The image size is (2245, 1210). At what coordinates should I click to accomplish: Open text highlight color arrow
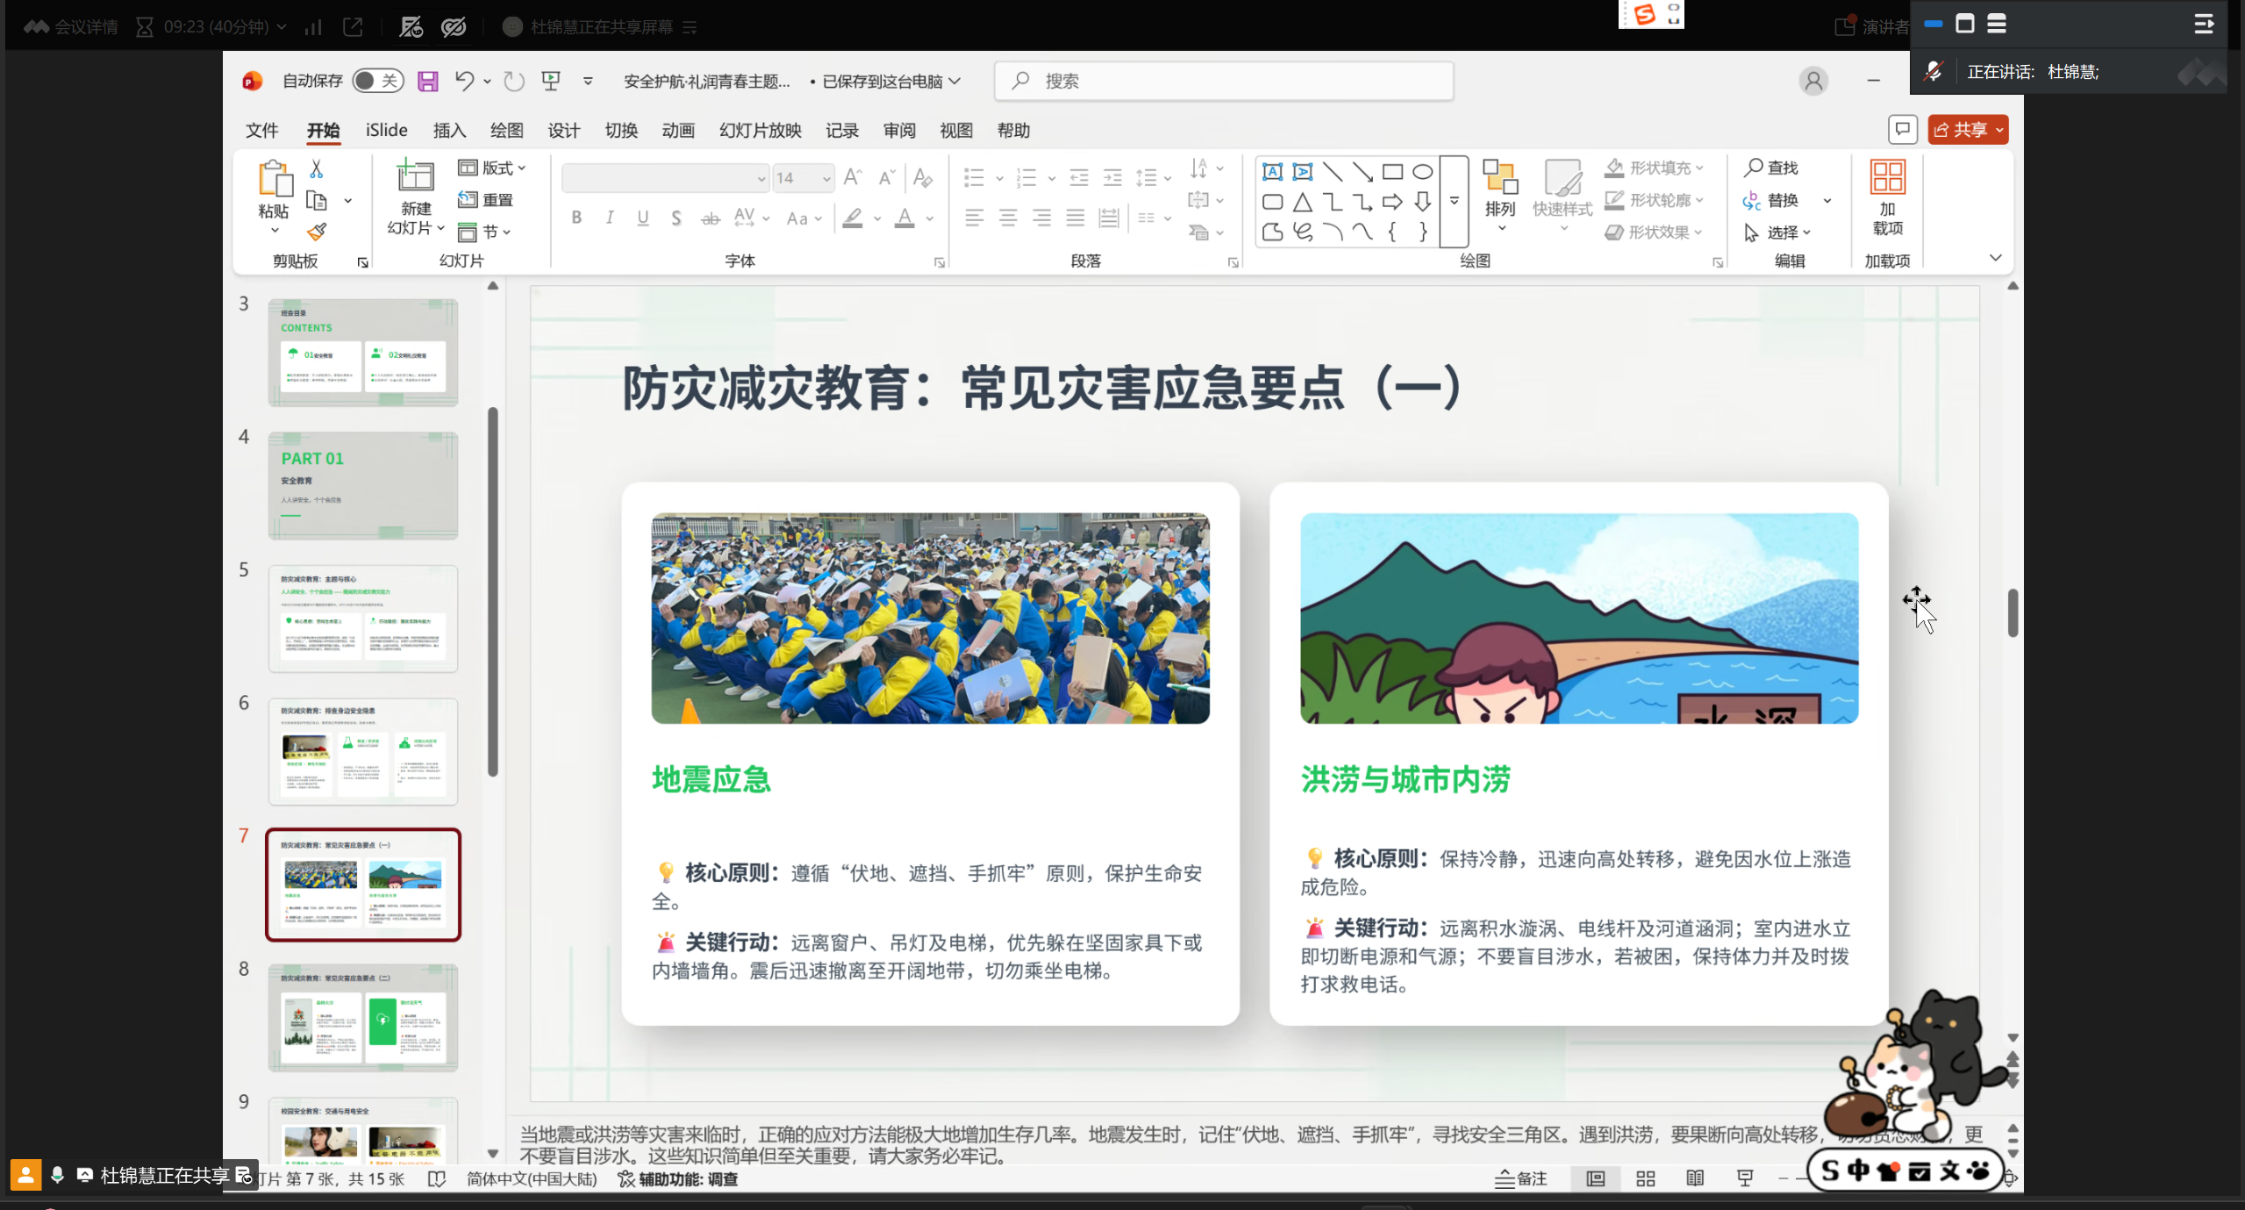pyautogui.click(x=876, y=218)
